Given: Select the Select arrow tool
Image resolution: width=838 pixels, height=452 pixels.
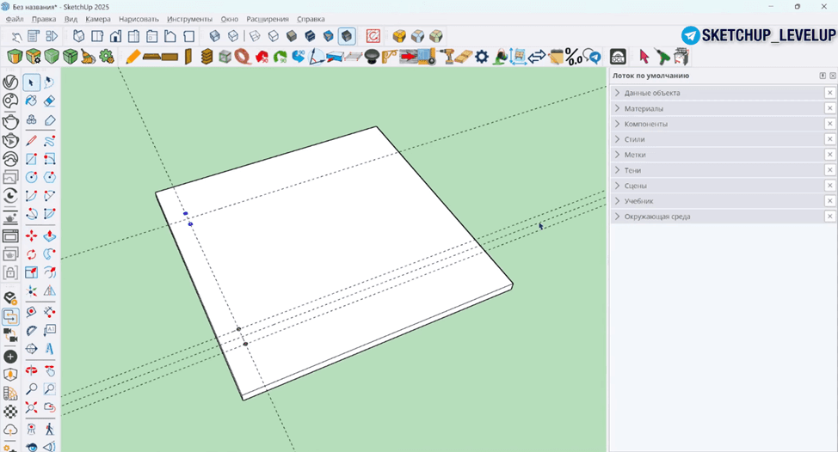Looking at the screenshot, I should click(31, 82).
